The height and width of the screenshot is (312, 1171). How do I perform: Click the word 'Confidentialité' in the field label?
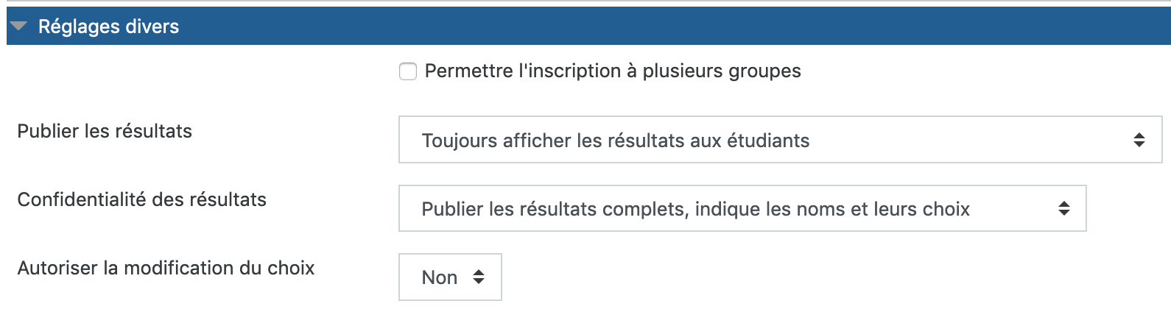[x=82, y=199]
